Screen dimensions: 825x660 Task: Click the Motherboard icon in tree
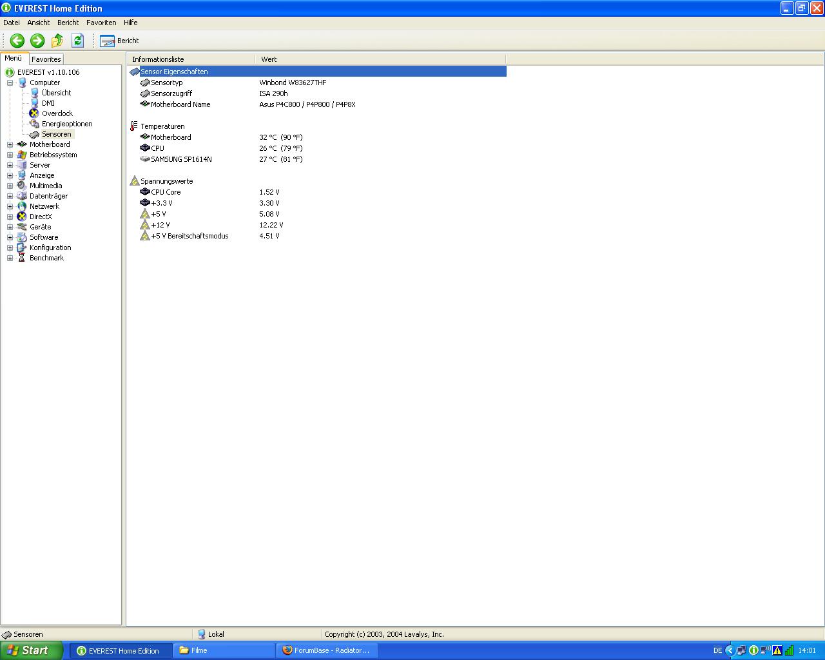pos(22,144)
